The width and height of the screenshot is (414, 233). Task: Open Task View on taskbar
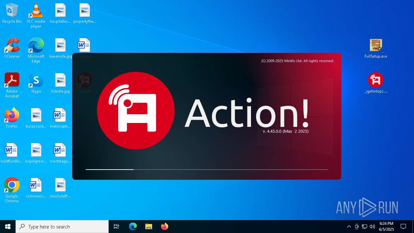click(x=116, y=227)
